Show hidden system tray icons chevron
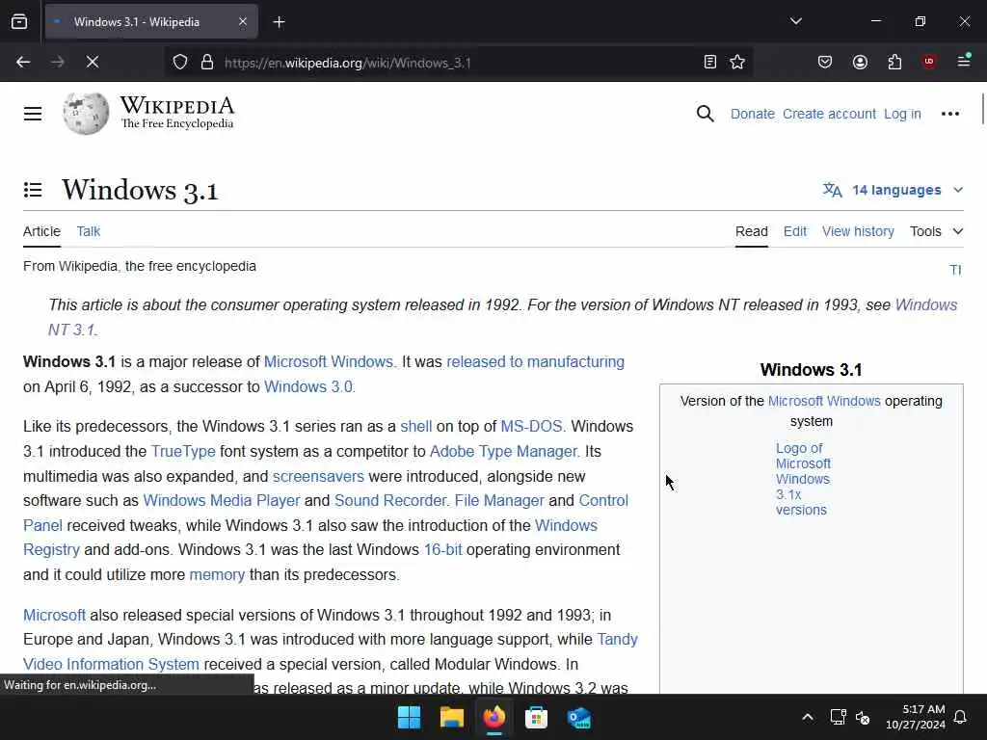This screenshot has height=740, width=987. (x=808, y=717)
